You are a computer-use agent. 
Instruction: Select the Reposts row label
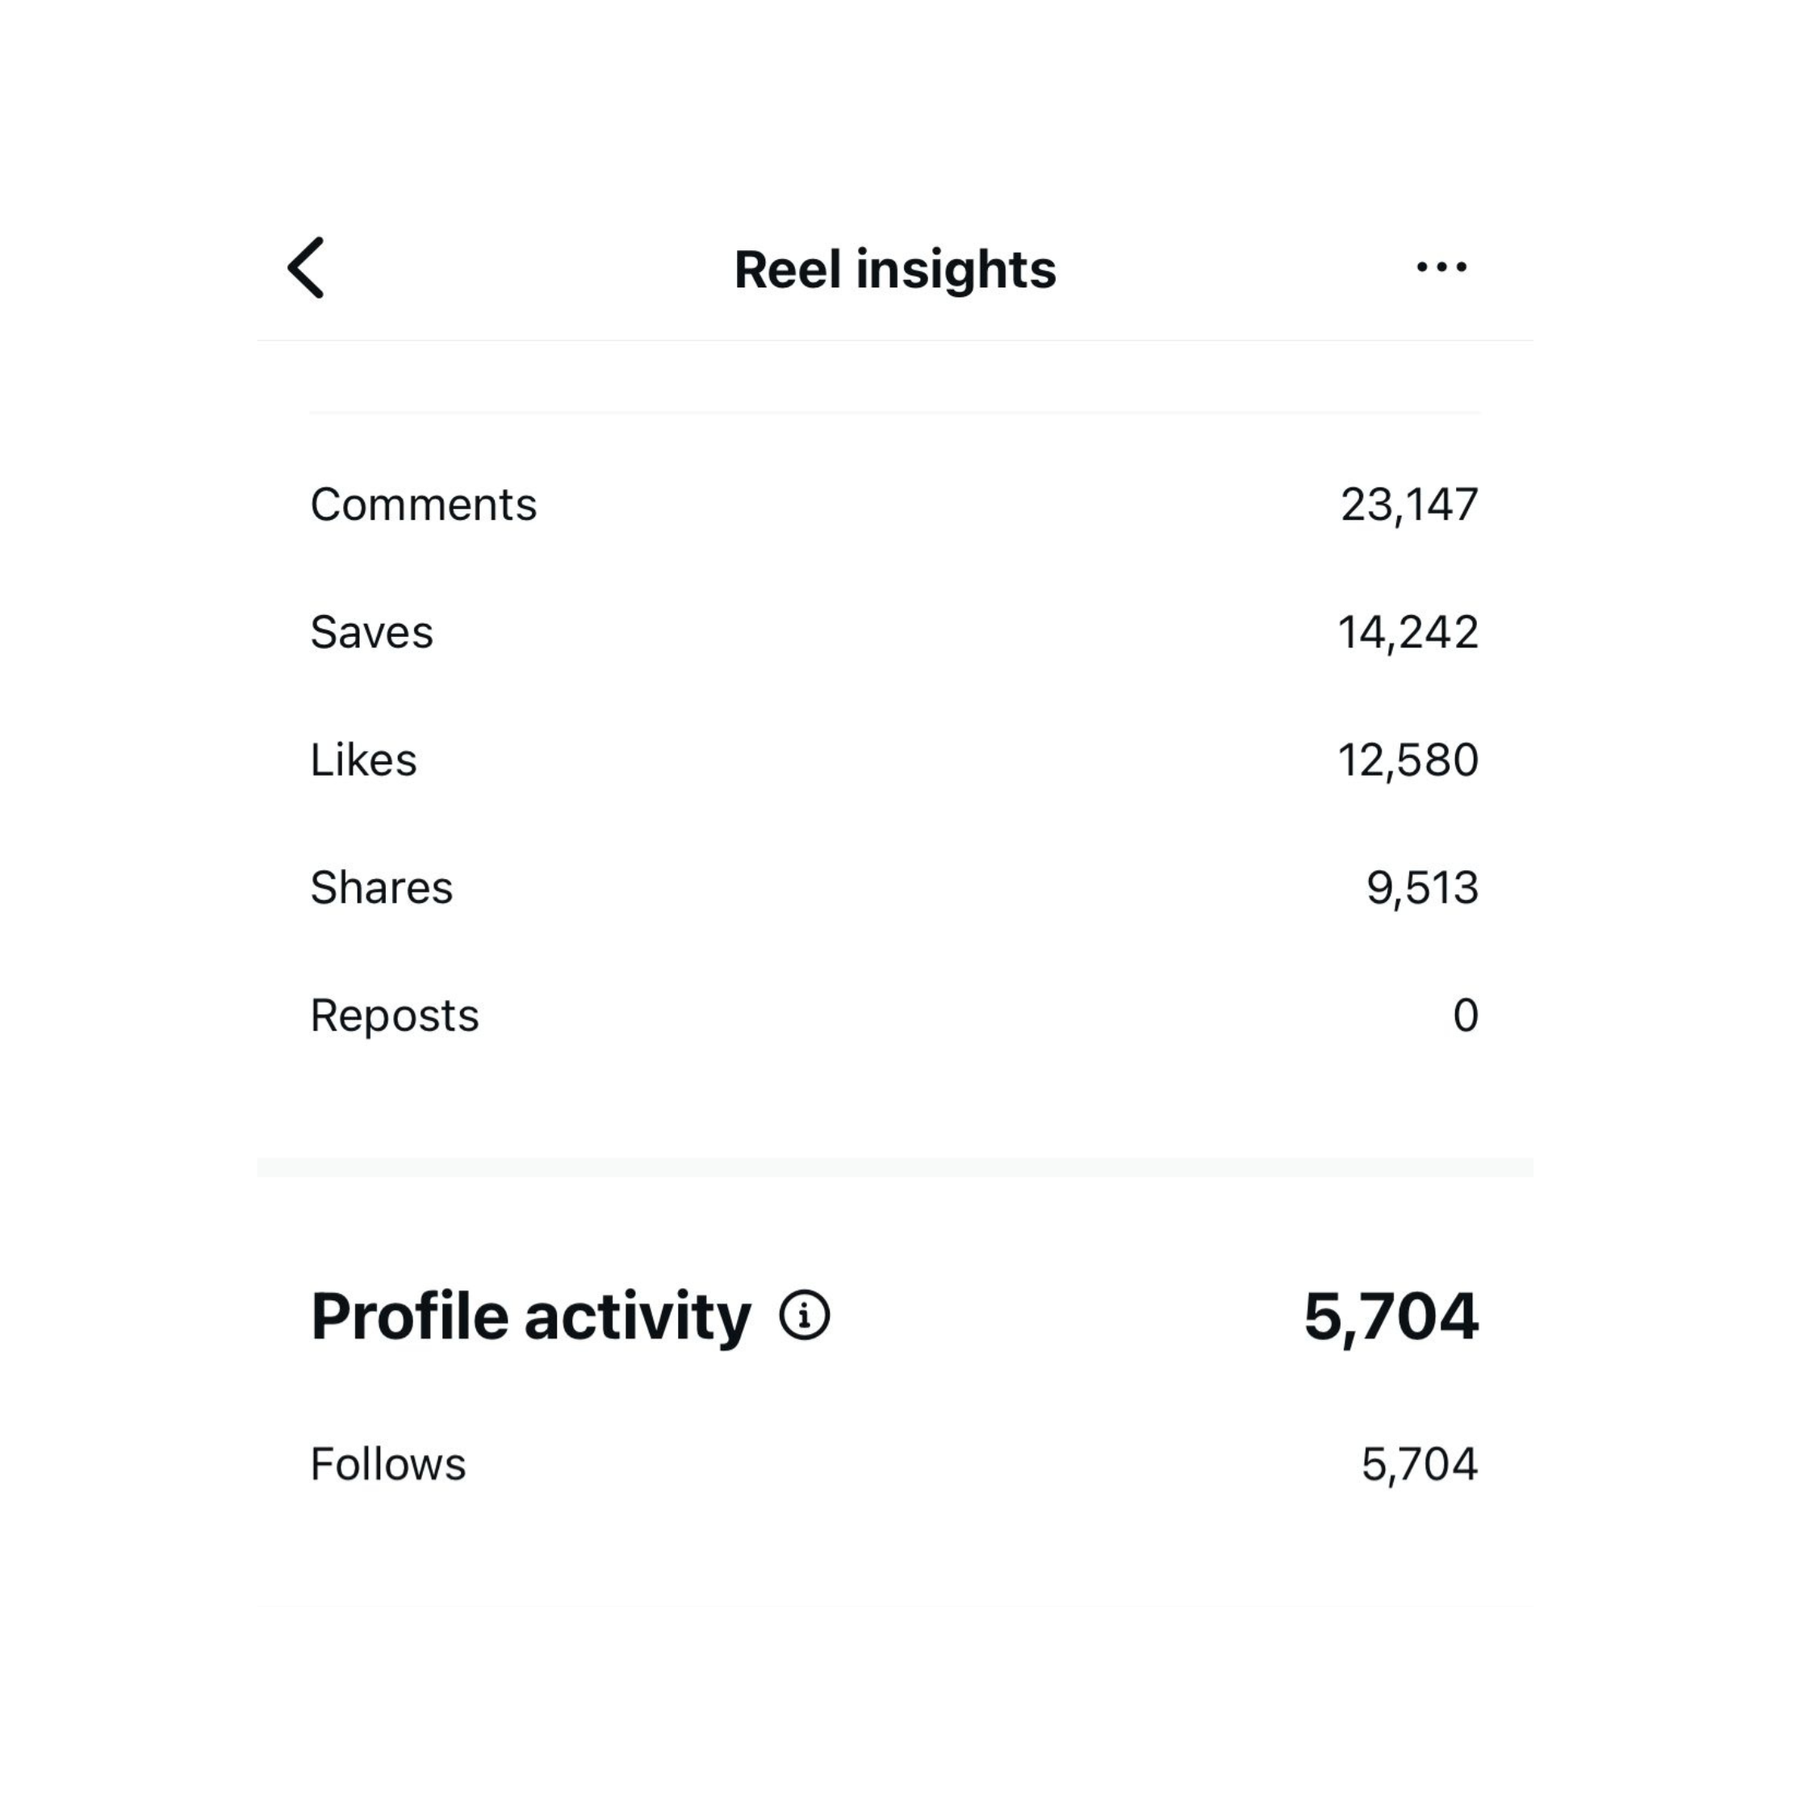coord(395,1015)
